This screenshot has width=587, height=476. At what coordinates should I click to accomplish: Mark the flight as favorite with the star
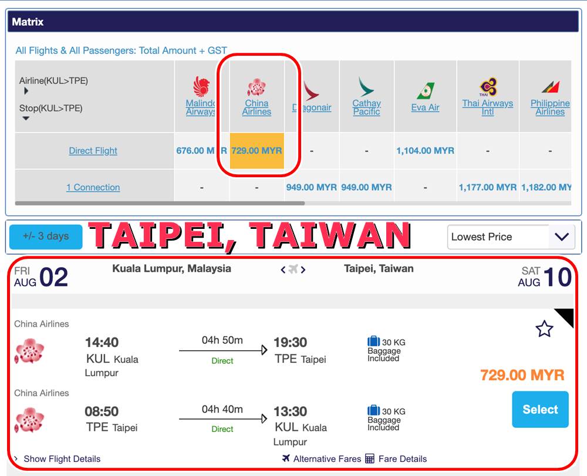(x=544, y=329)
